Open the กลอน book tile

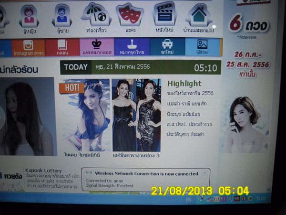[62, 47]
